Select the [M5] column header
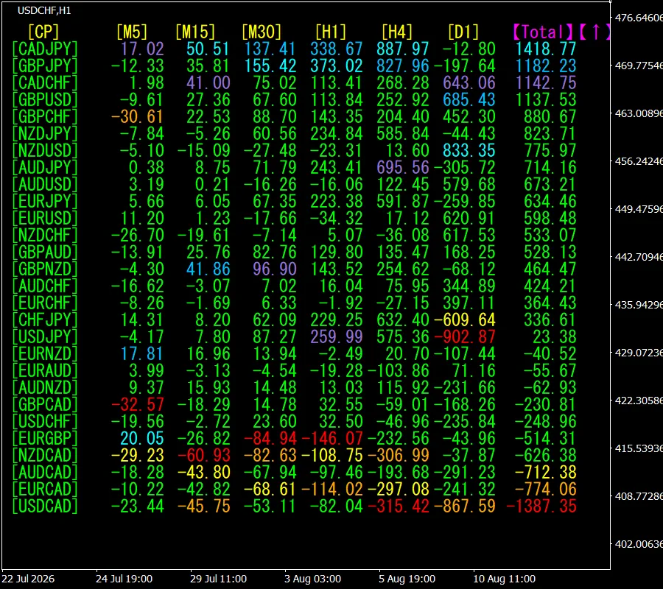The image size is (663, 589). [x=132, y=32]
